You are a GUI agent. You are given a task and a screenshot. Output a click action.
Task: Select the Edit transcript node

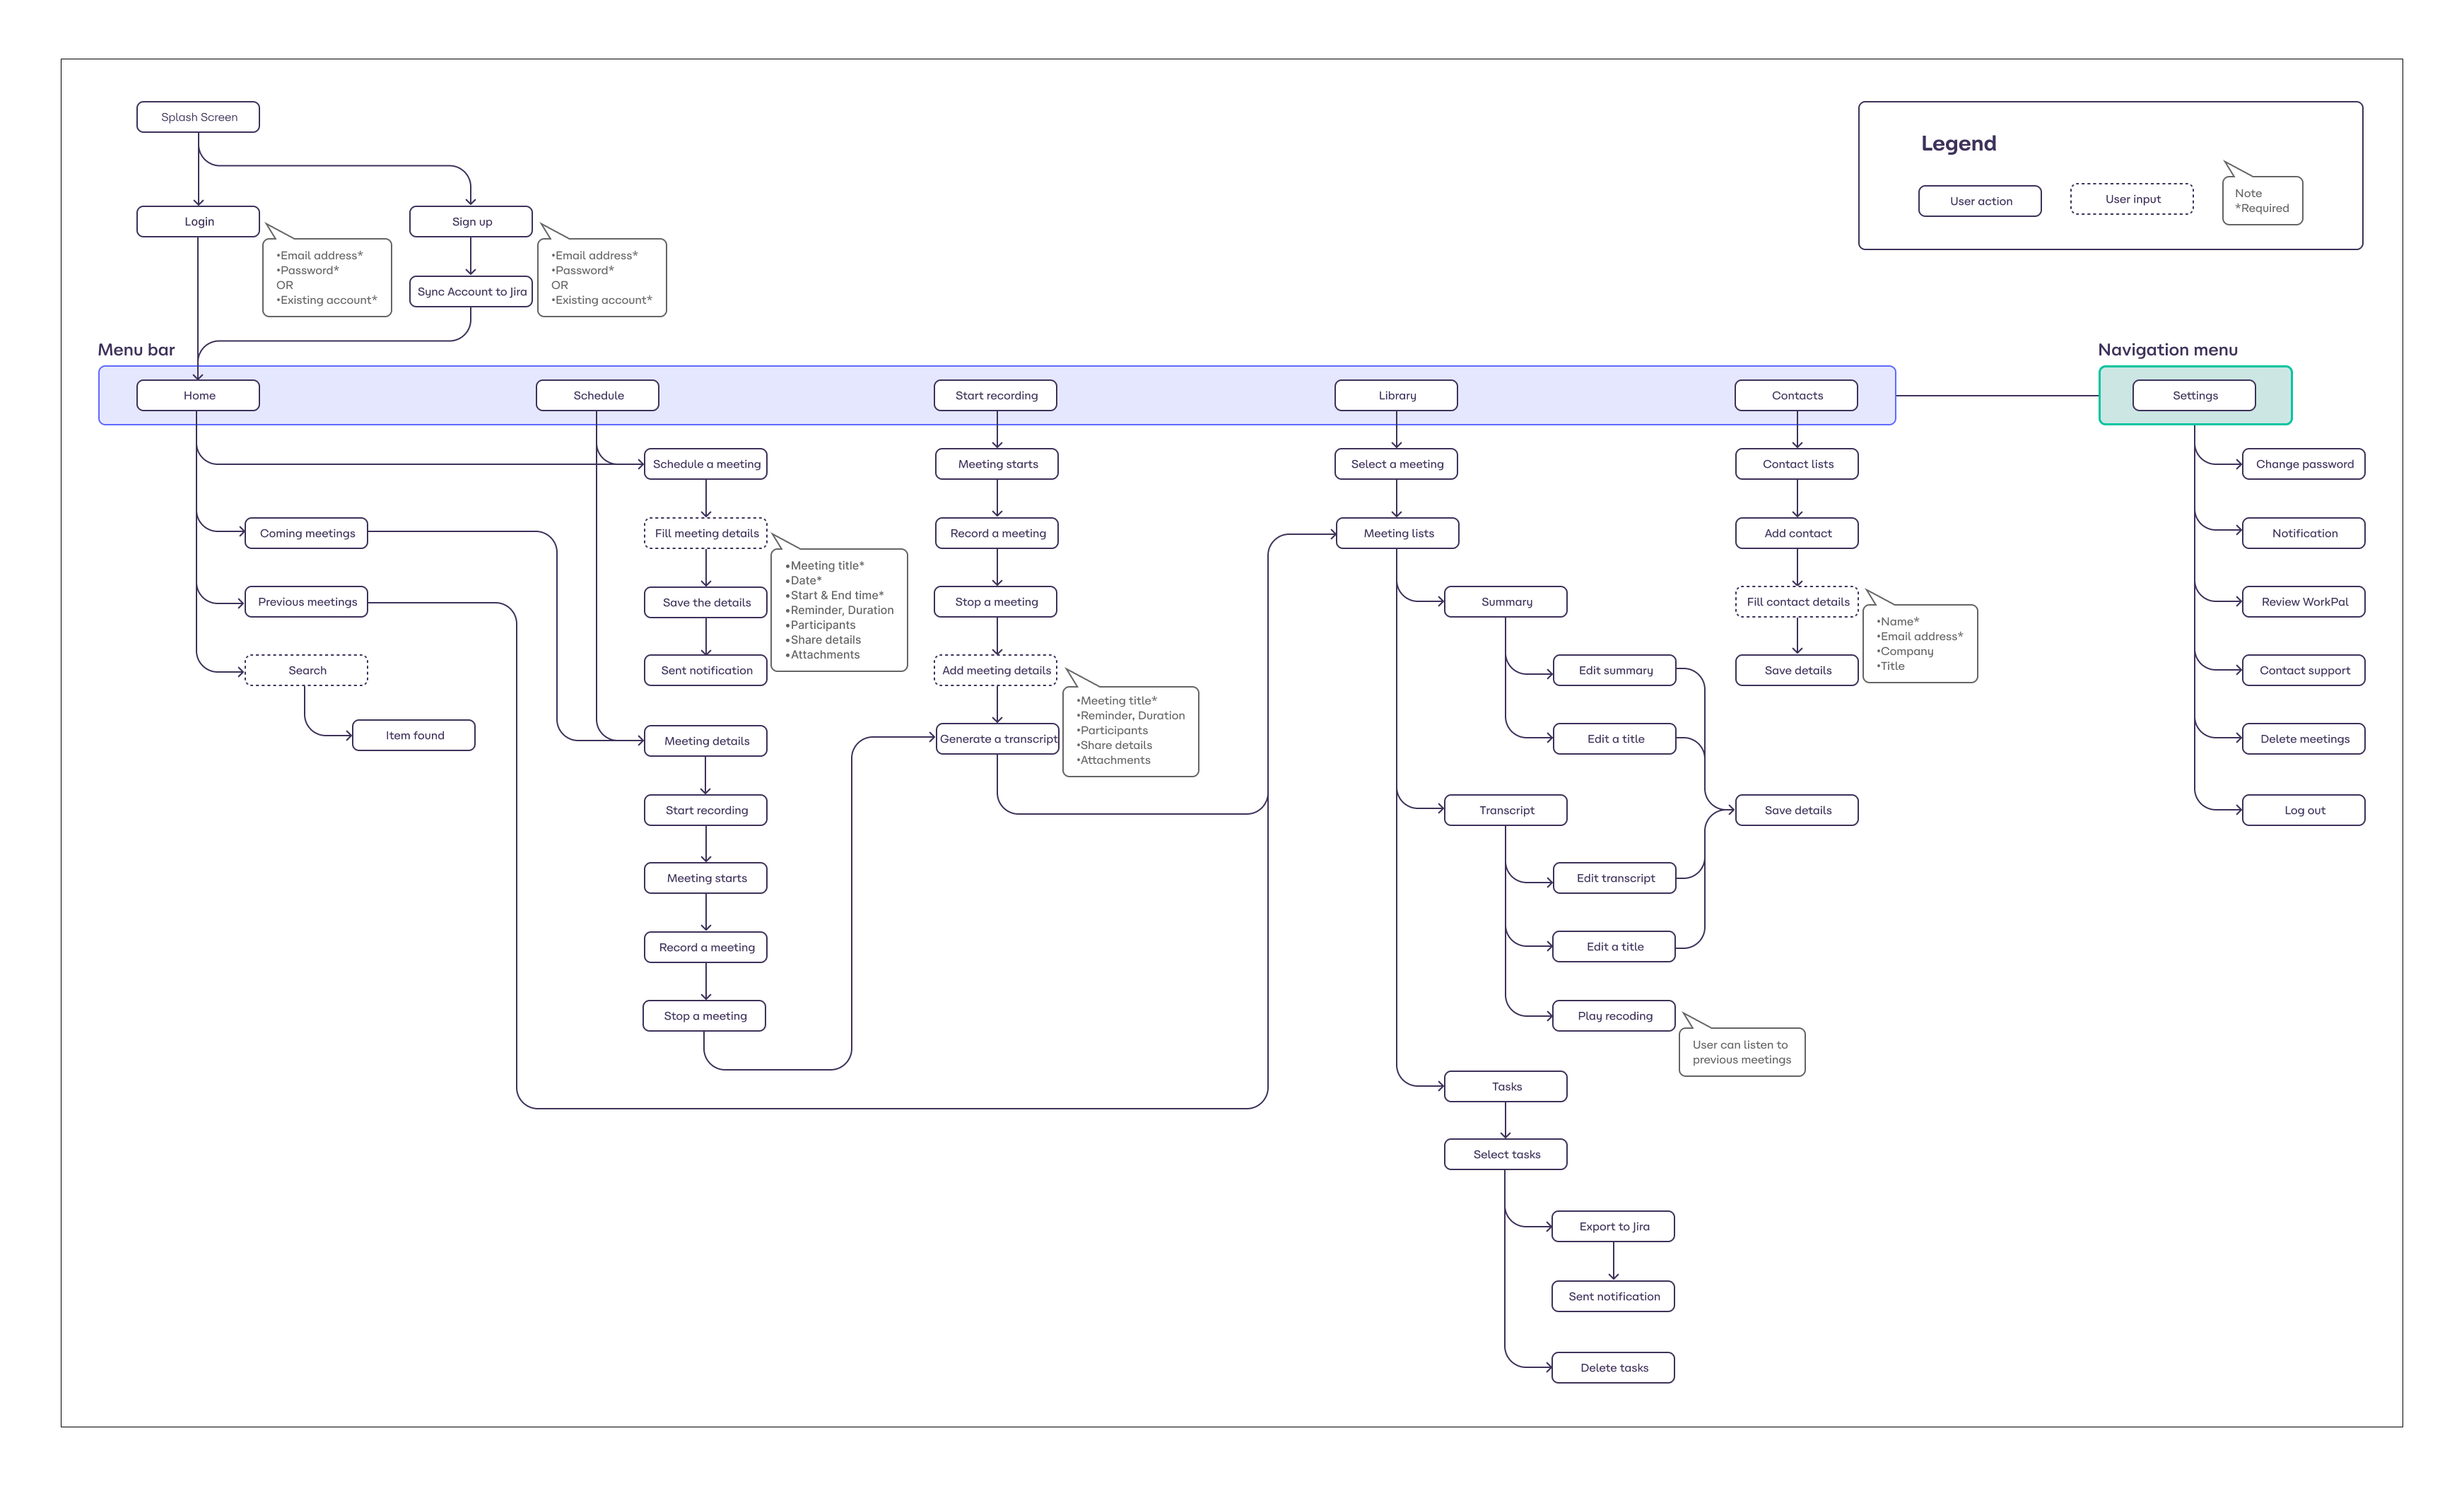tap(1615, 878)
